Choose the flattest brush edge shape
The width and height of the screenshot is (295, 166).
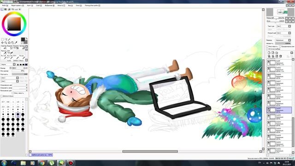point(26,65)
